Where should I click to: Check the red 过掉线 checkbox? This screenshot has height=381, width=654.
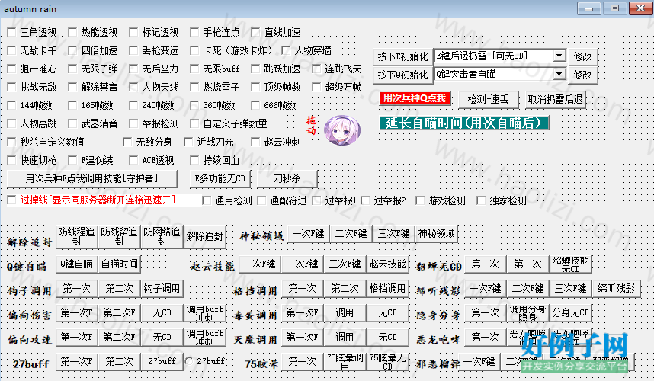click(x=11, y=200)
